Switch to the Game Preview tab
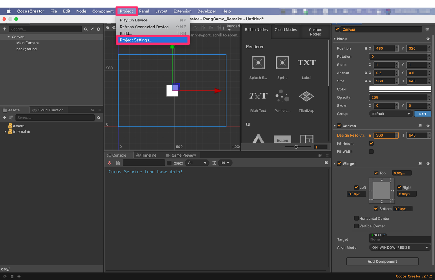435x280 pixels. pyautogui.click(x=181, y=155)
